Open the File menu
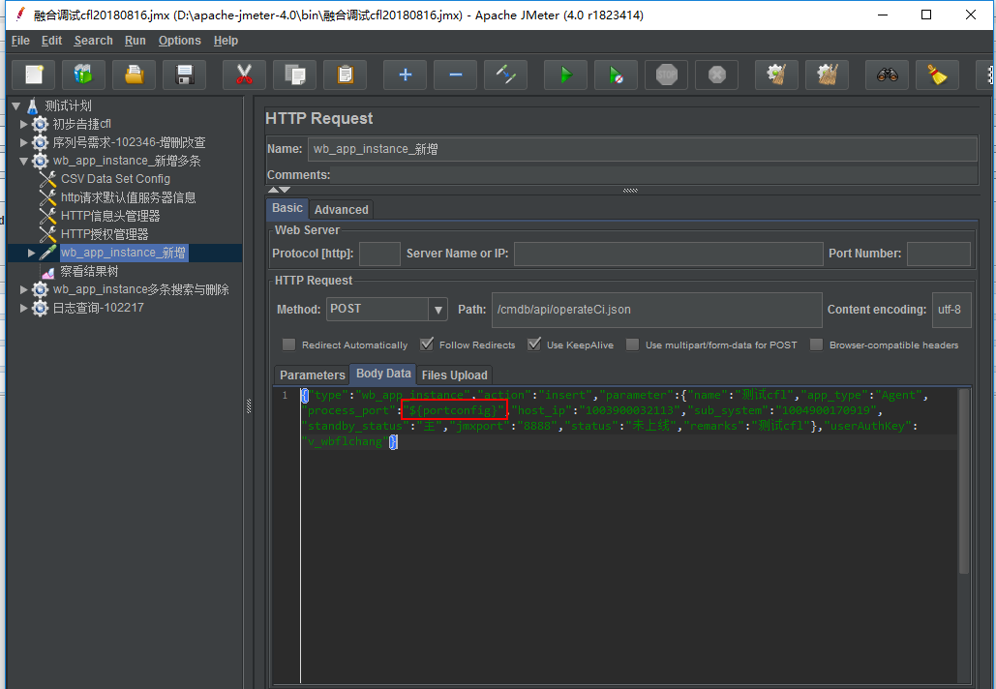Image resolution: width=996 pixels, height=689 pixels. [20, 41]
